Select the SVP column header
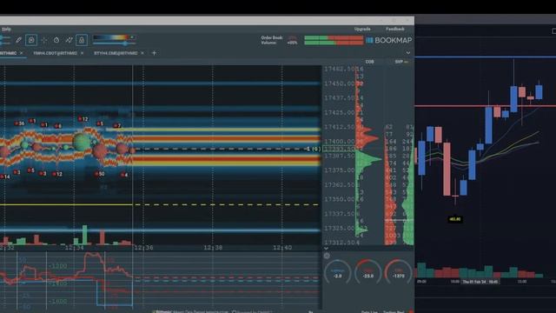The height and width of the screenshot is (313, 556). (399, 62)
